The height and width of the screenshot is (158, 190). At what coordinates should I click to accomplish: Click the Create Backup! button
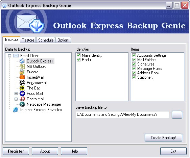coord(163,137)
